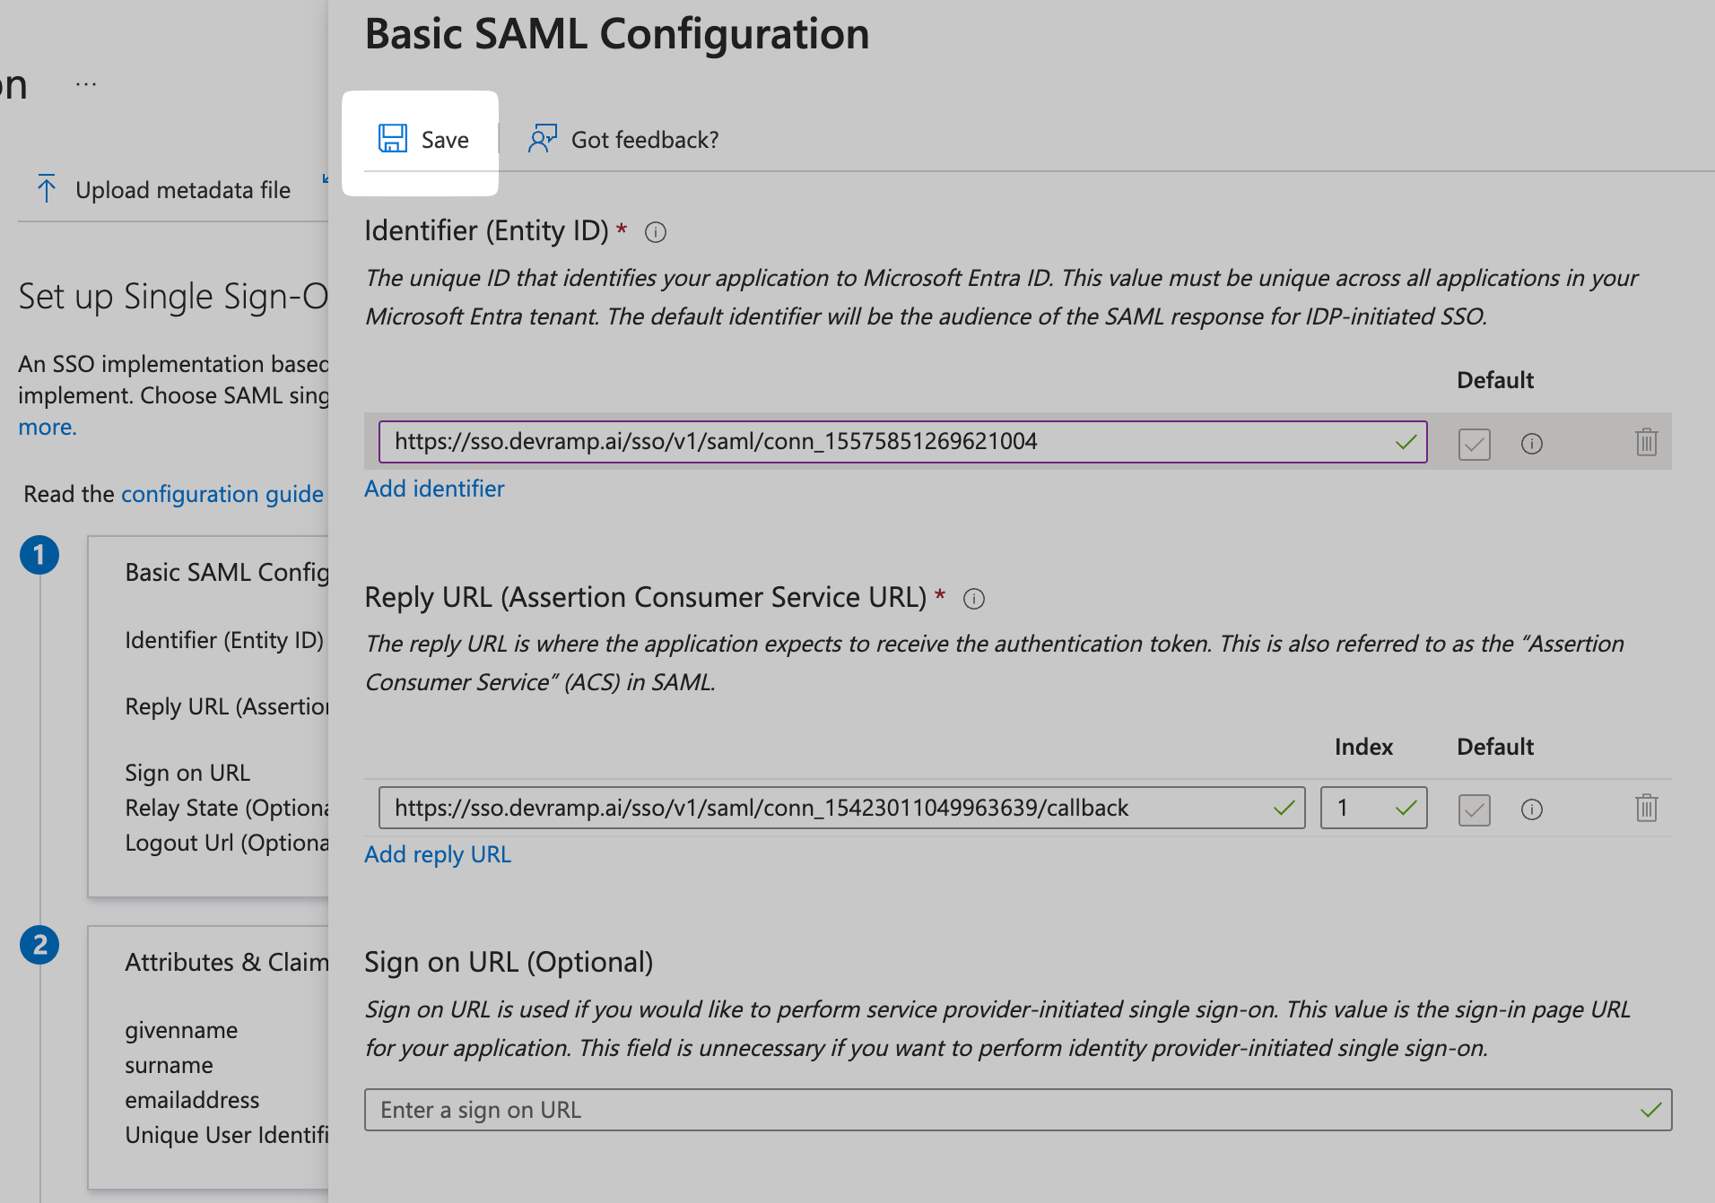Toggle Default checkbox for the identifier
Screen dimensions: 1715x1203
pyautogui.click(x=1474, y=444)
